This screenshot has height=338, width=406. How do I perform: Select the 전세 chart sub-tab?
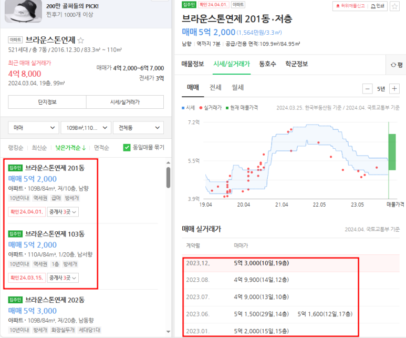[215, 88]
